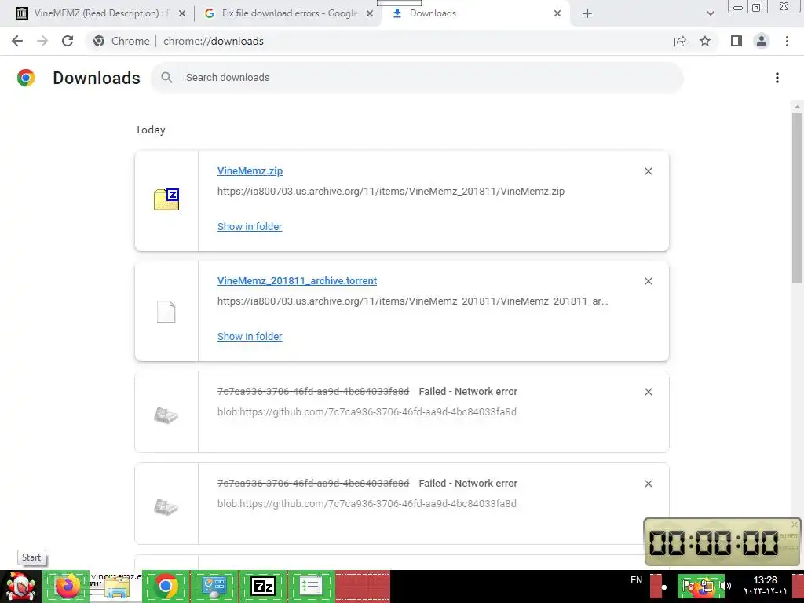Go back to the previous page
The height and width of the screenshot is (603, 804).
coord(17,41)
